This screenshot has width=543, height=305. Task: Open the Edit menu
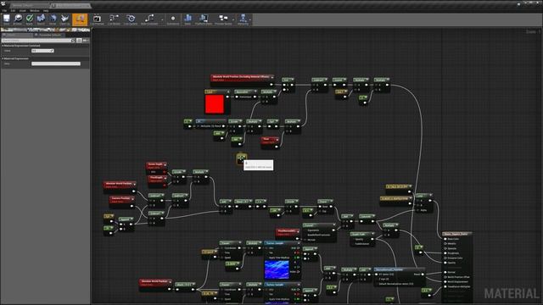(14, 11)
